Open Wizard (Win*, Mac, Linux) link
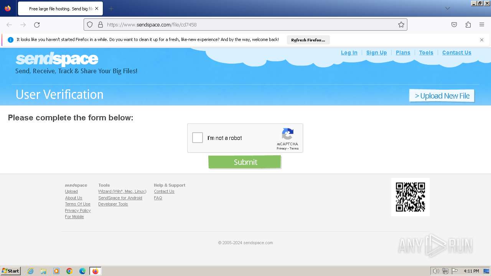This screenshot has height=276, width=491. 122,191
